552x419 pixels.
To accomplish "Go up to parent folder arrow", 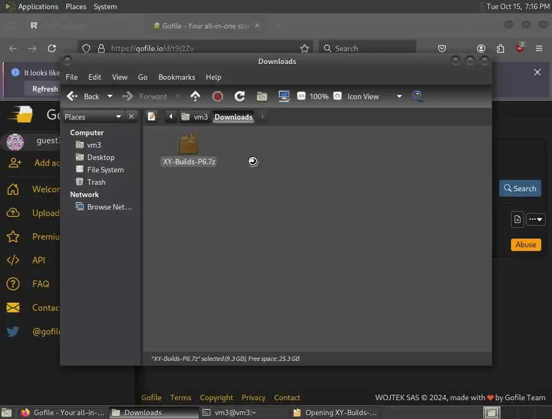I will click(x=195, y=96).
